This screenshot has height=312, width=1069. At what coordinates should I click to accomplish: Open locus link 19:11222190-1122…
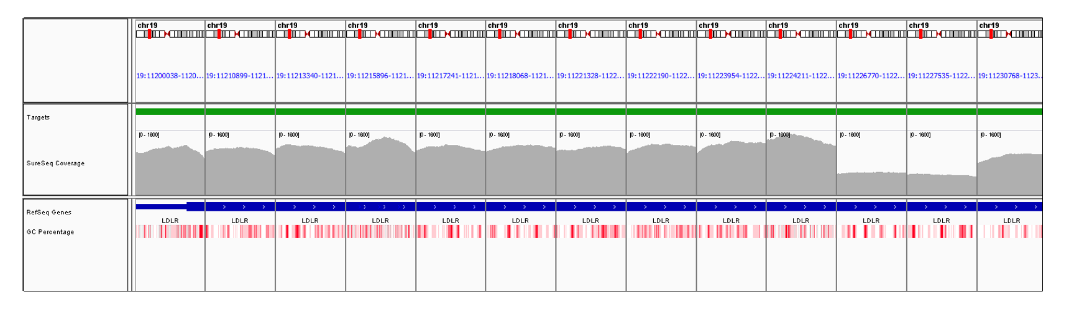coord(661,76)
